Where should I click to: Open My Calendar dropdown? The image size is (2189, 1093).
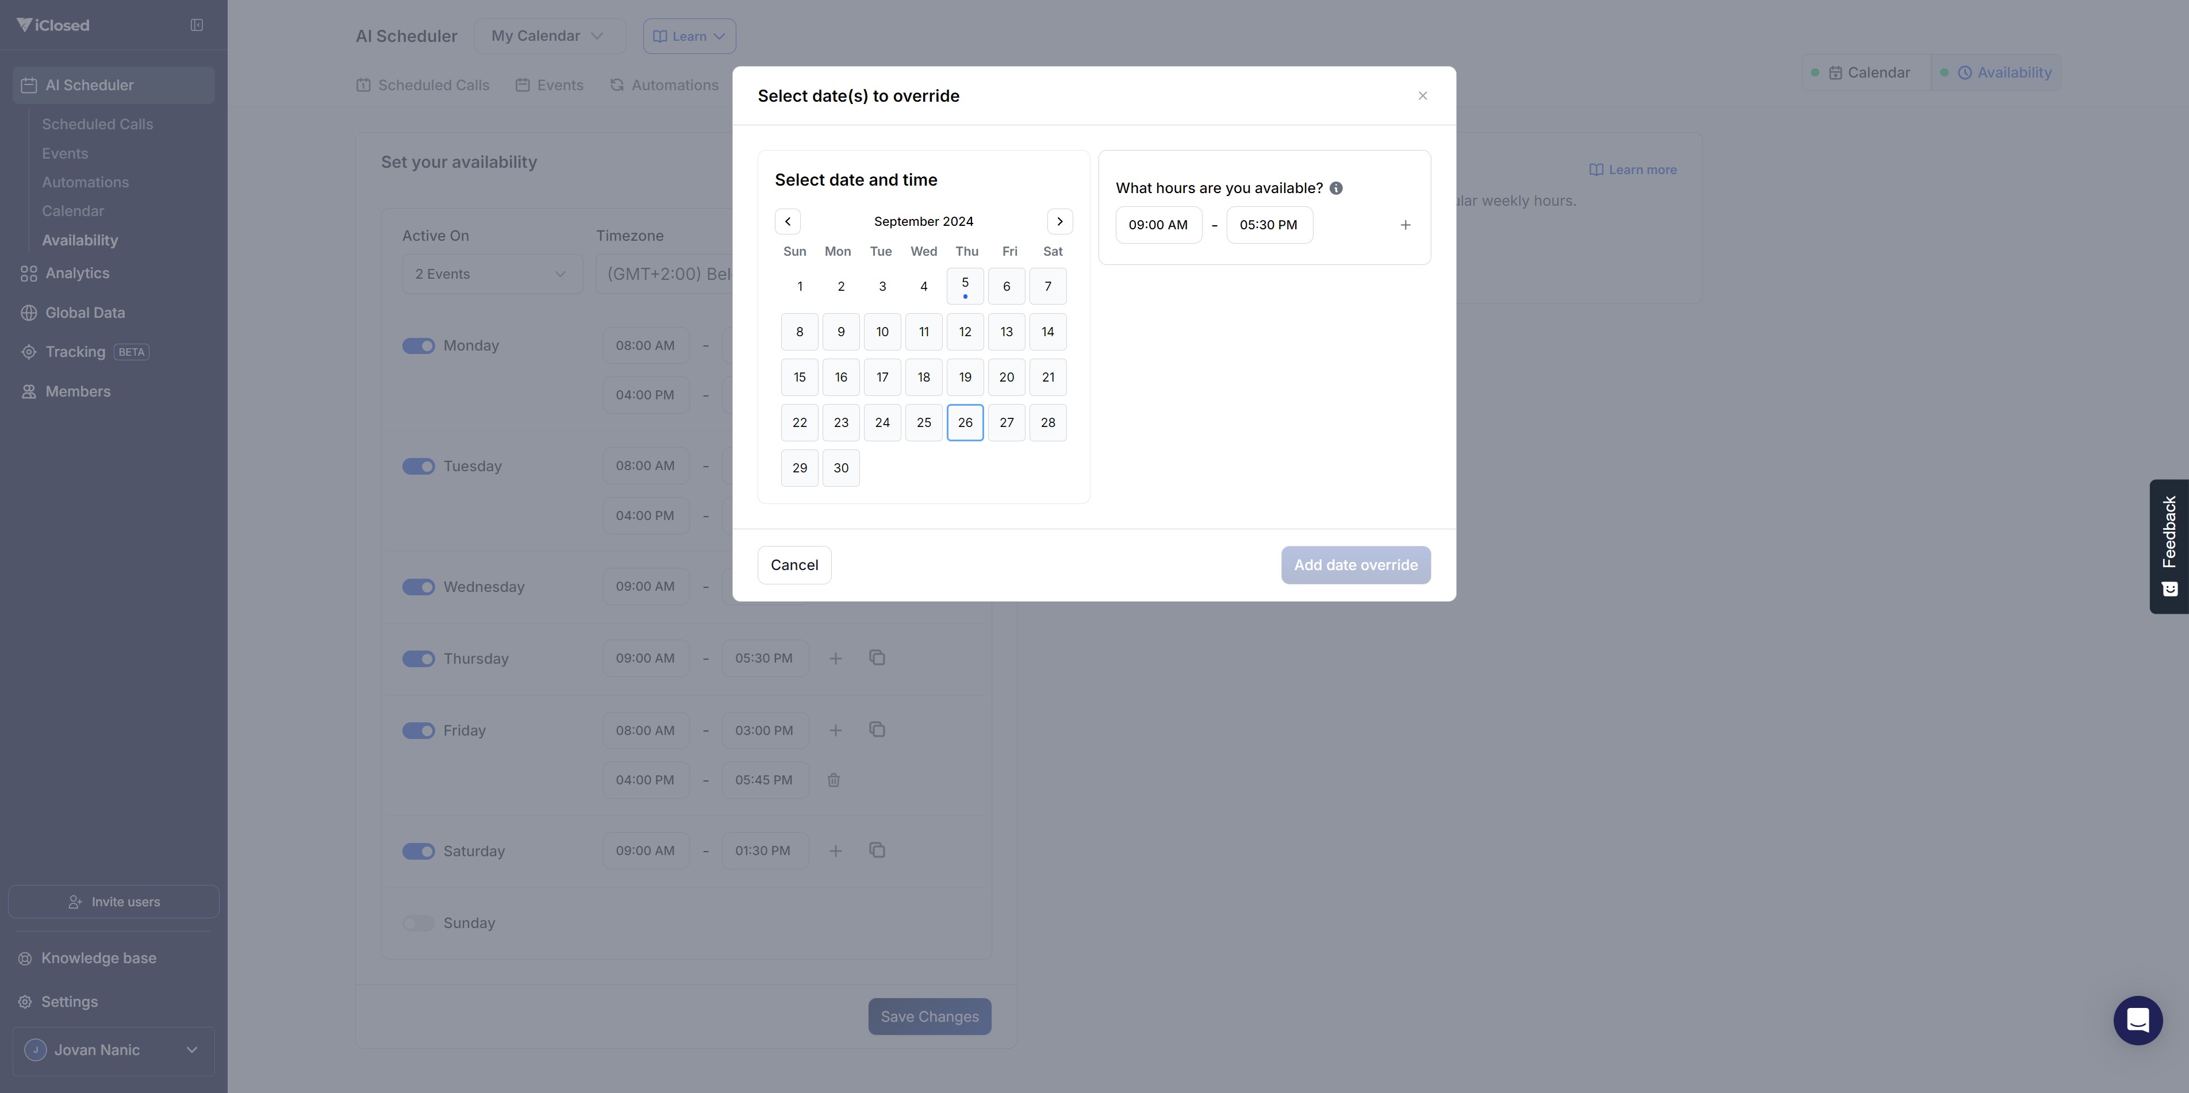pyautogui.click(x=549, y=36)
